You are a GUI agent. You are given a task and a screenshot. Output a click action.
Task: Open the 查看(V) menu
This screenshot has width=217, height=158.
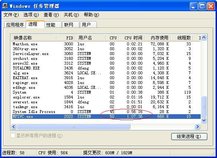(x=51, y=14)
